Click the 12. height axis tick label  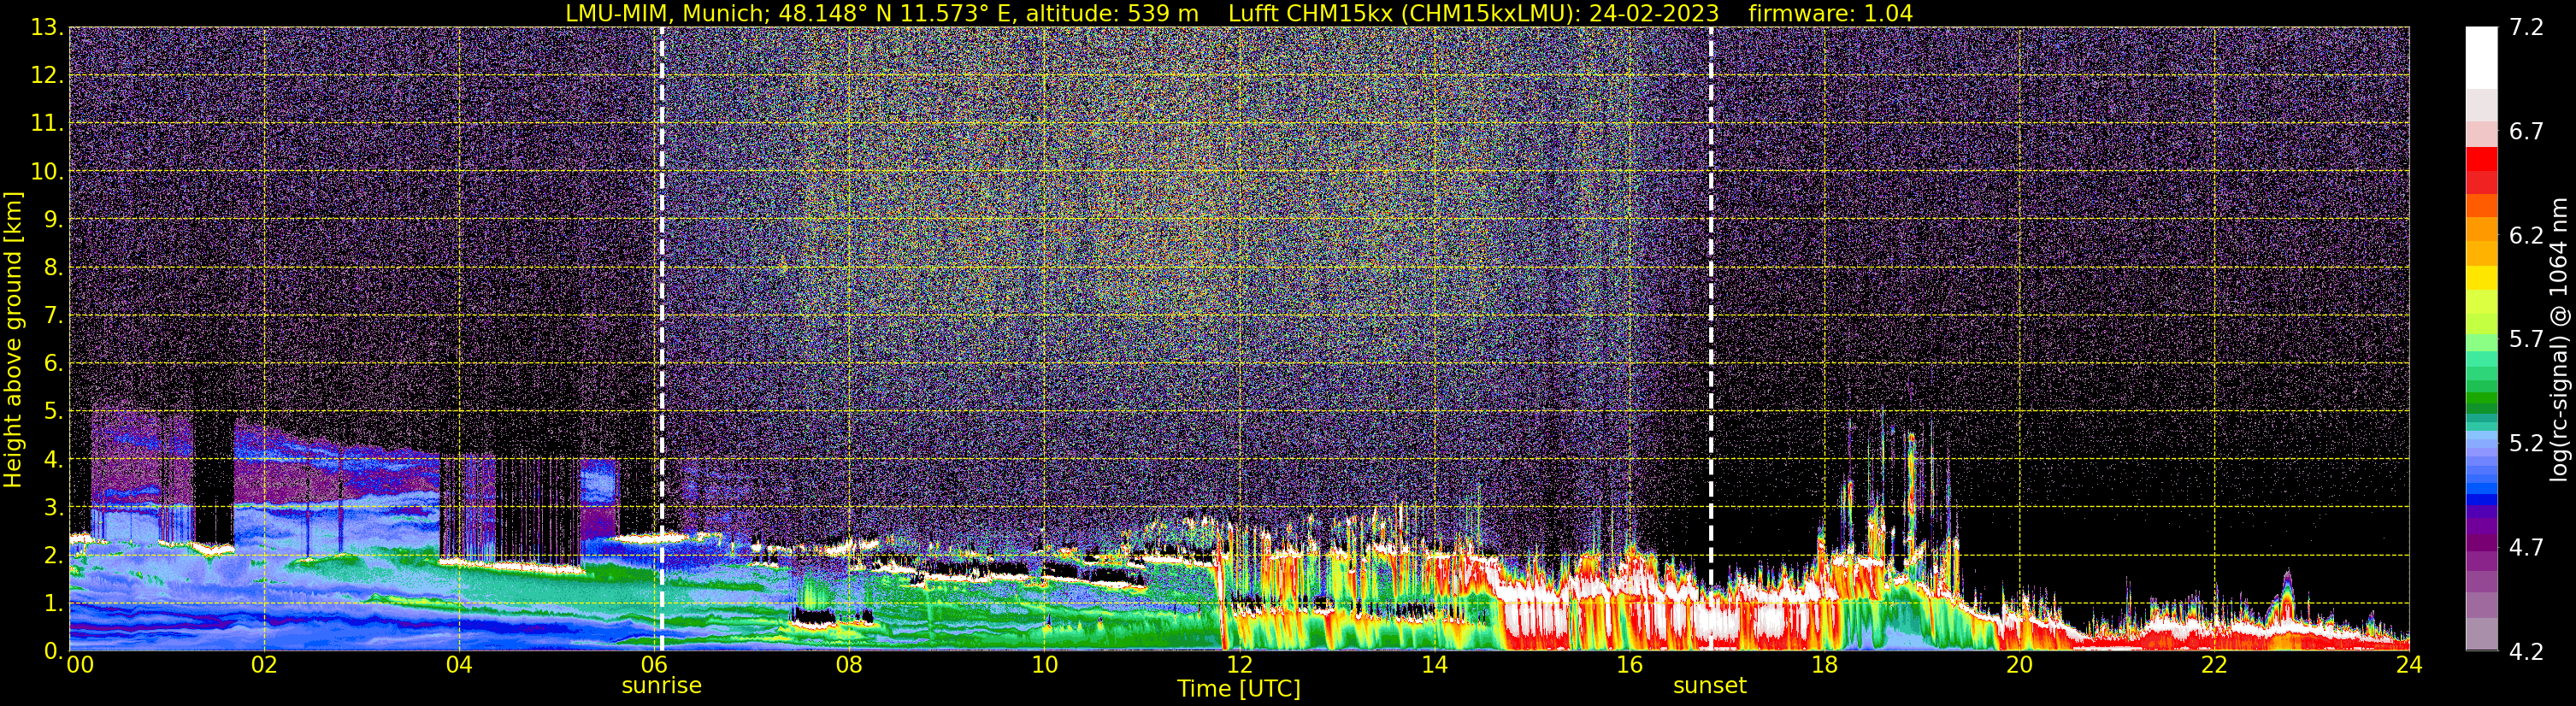(47, 76)
